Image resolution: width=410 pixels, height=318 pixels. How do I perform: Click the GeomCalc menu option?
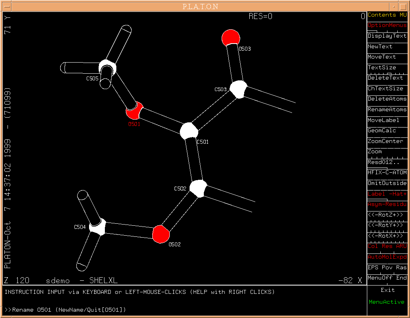[387, 131]
